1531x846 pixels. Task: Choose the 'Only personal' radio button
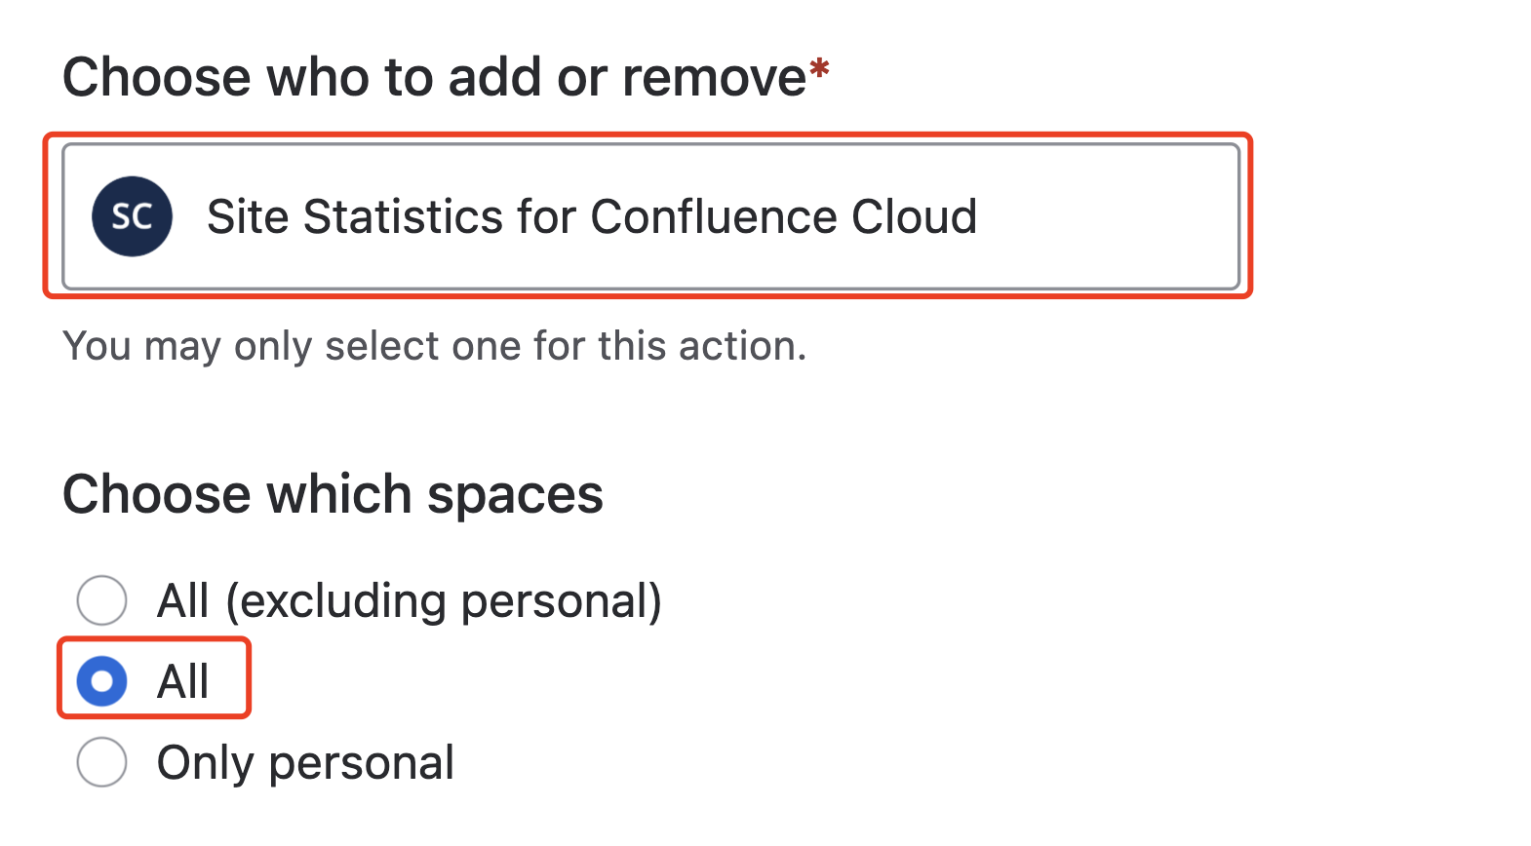click(x=102, y=761)
